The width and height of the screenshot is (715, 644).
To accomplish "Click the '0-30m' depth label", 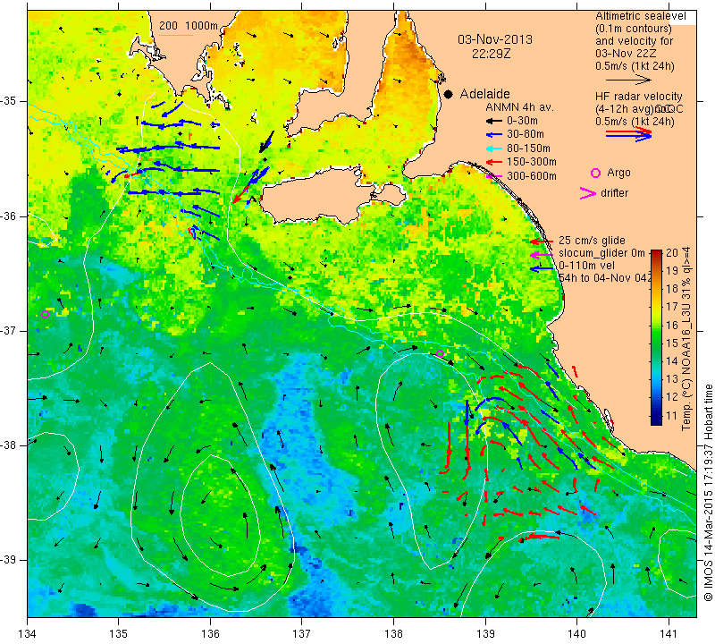I will pos(522,121).
